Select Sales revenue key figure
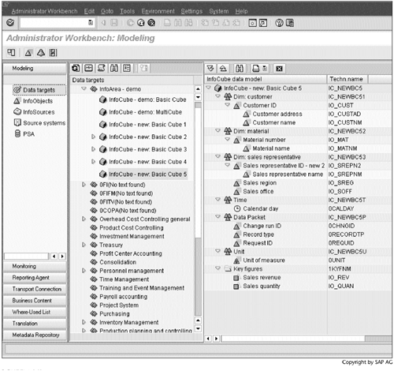 (x=262, y=277)
